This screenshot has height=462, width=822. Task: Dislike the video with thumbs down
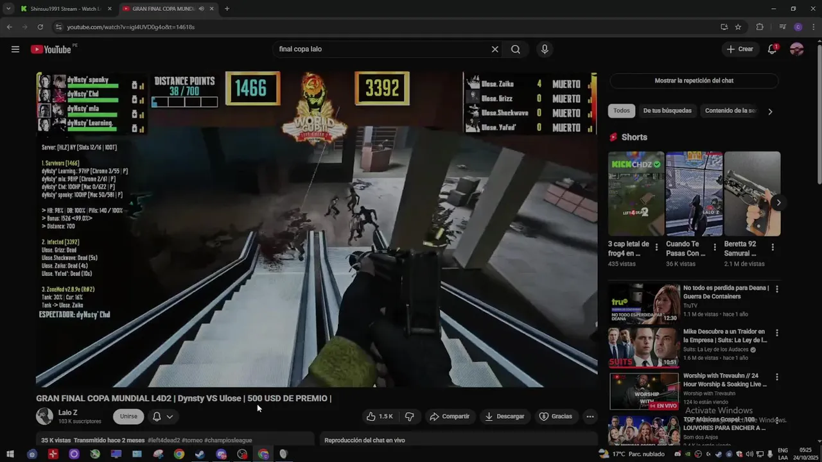[x=409, y=416]
